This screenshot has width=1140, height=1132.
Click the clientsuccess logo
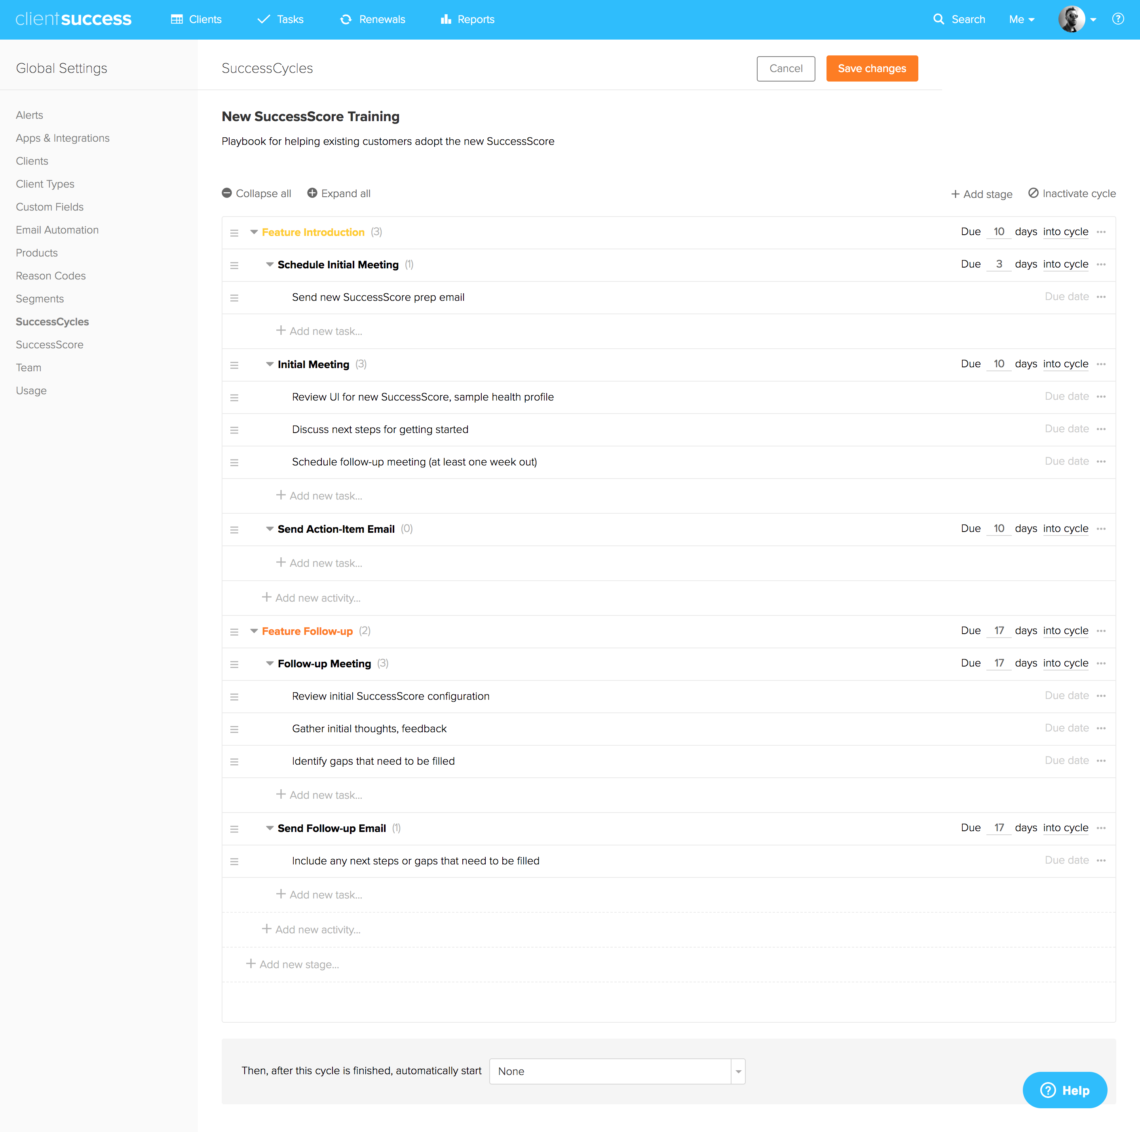(74, 19)
